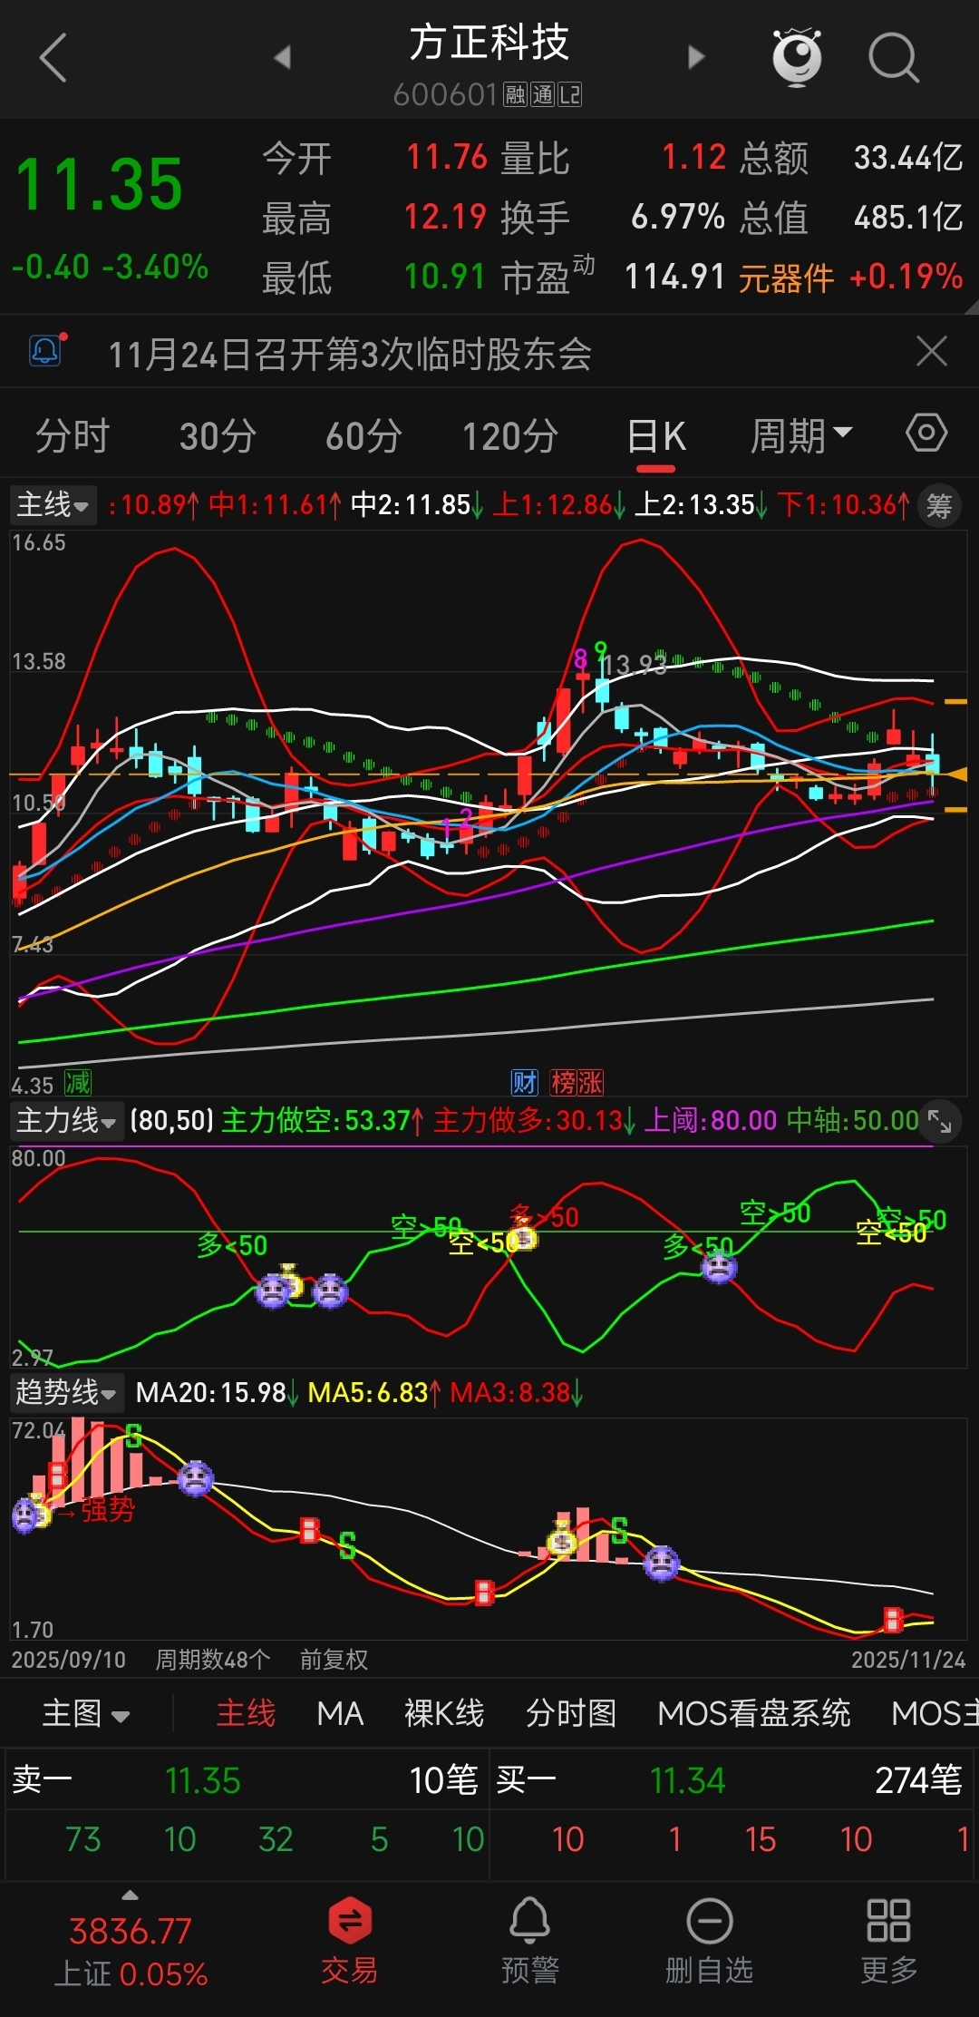
Task: Tap the notification bell icon
Action: pos(45,351)
